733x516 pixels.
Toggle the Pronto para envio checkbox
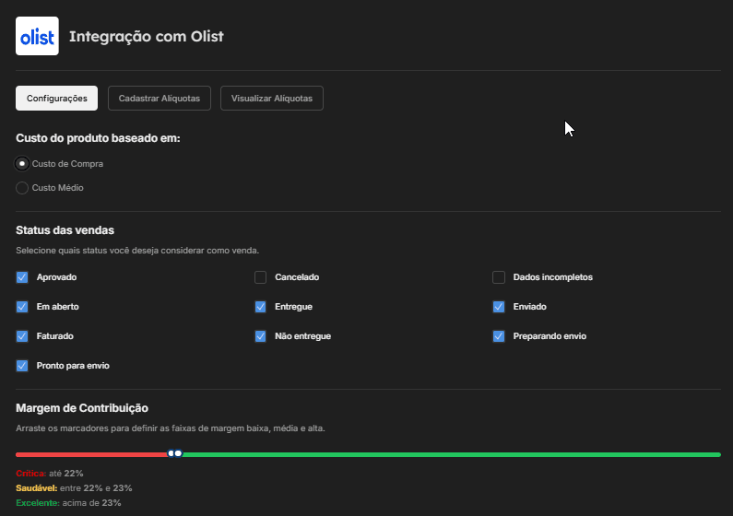pos(22,366)
